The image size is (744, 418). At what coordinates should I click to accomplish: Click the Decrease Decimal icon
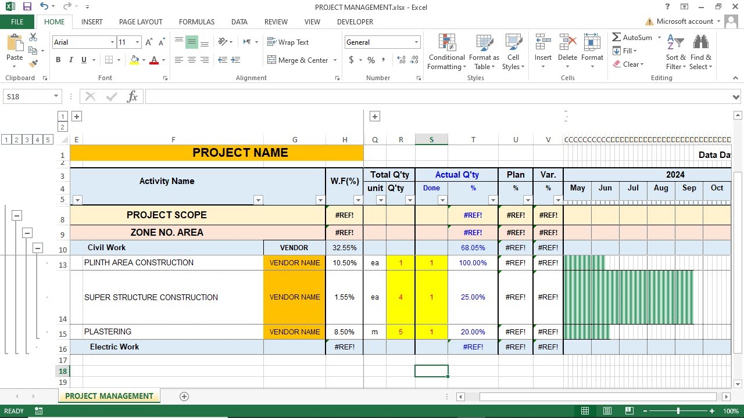pos(414,60)
